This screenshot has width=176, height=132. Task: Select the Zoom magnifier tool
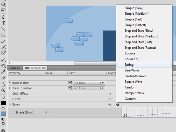3,90
